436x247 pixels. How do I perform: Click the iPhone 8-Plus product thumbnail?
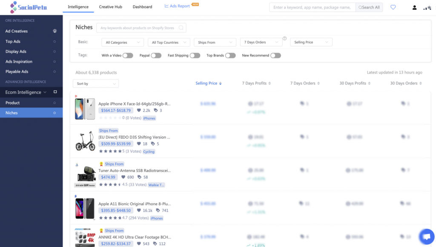tap(85, 209)
